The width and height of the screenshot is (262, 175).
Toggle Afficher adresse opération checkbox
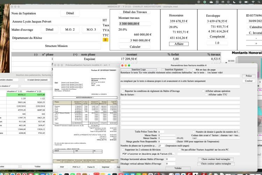(x=203, y=91)
